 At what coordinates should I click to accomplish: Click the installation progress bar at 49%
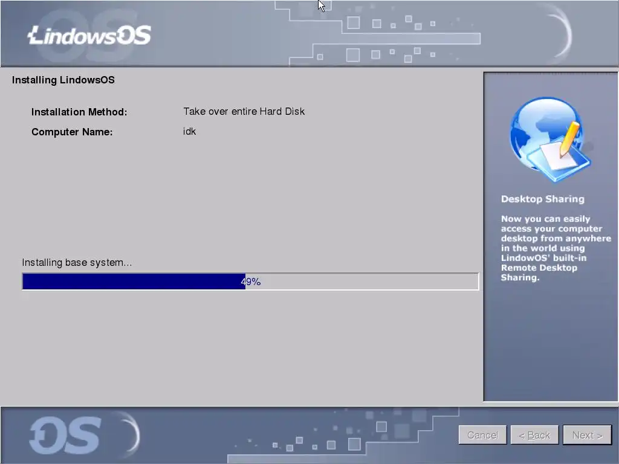tap(250, 282)
